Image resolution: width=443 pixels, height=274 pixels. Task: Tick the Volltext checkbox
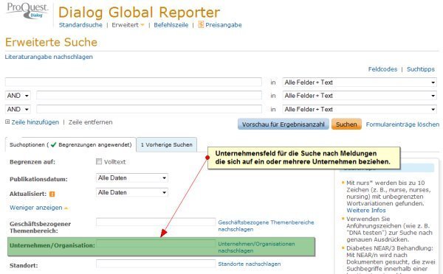coord(99,161)
